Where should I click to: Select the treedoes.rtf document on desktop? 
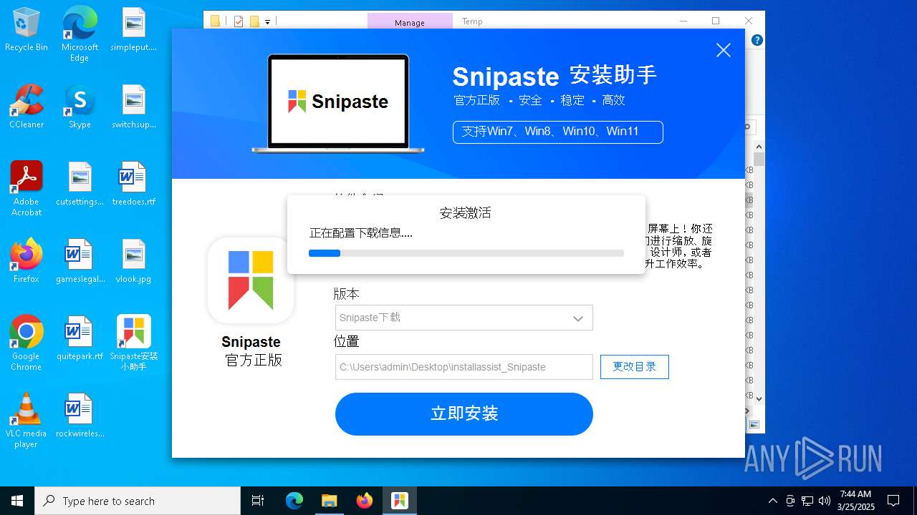coord(133,185)
